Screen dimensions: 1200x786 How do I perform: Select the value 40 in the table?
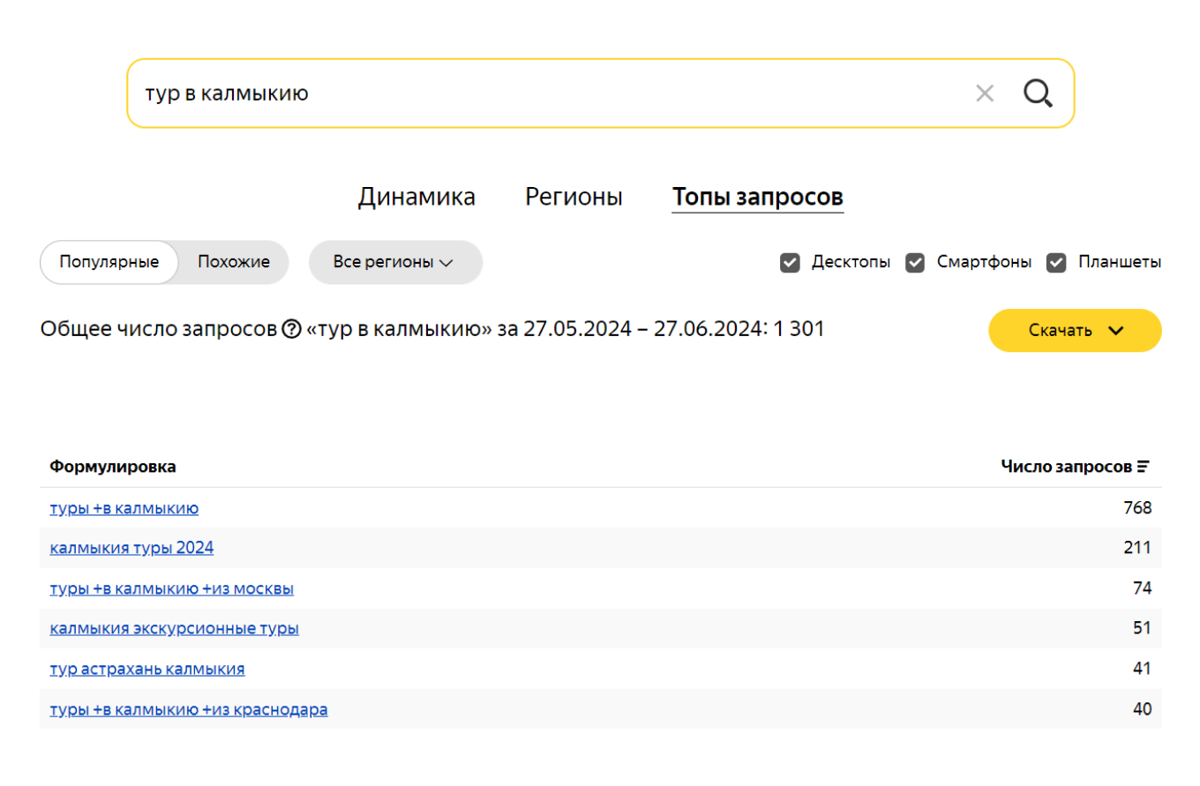click(1143, 709)
